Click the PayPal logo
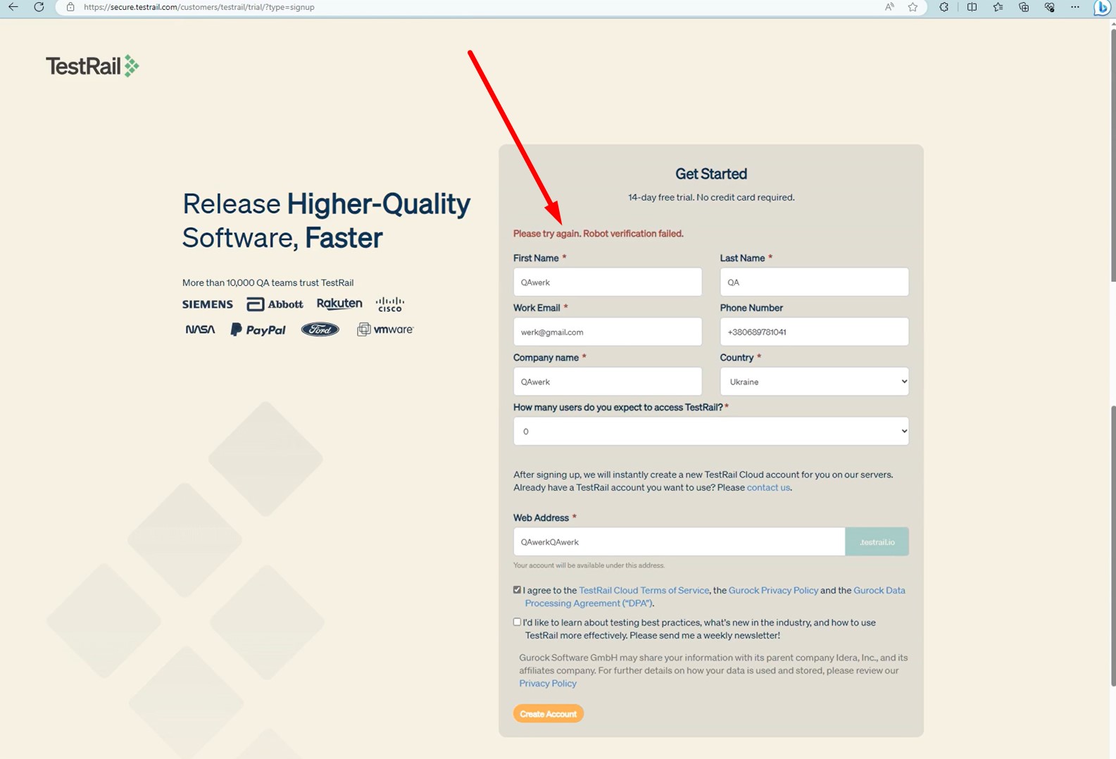This screenshot has width=1116, height=759. tap(258, 330)
